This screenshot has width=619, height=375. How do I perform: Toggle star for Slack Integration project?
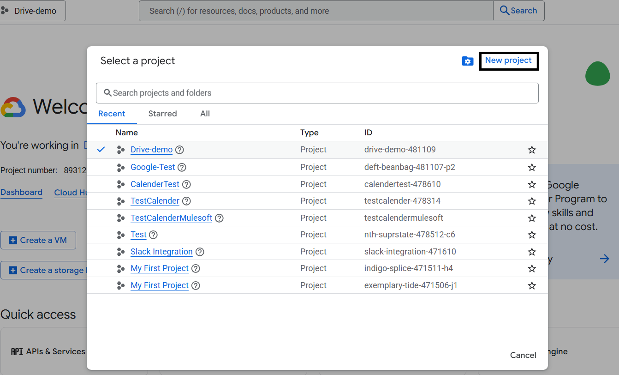[x=532, y=252]
